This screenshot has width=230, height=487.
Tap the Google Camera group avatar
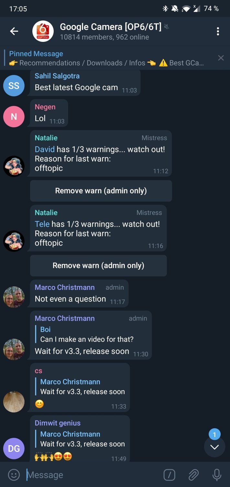tap(43, 31)
